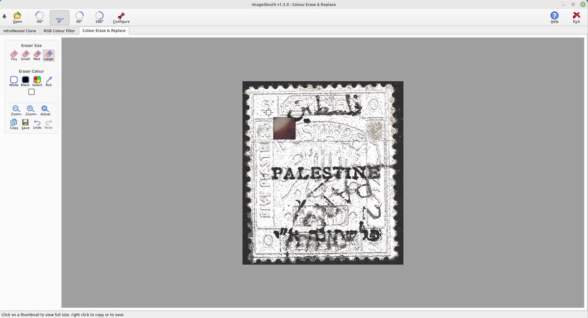Image resolution: width=588 pixels, height=318 pixels.
Task: Undo the last erase action
Action: (37, 124)
